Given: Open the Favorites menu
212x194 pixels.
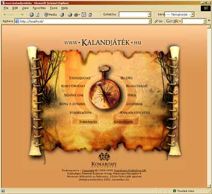Looking at the screenshot, I should click(x=39, y=8).
